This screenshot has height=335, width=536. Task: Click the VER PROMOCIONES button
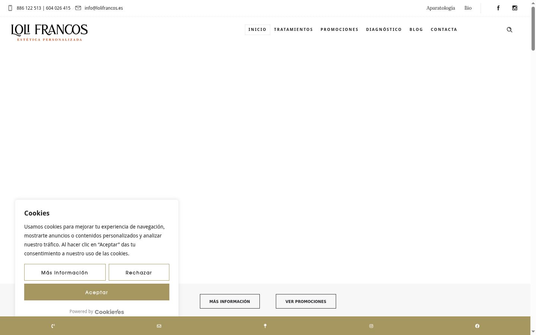pos(306,301)
